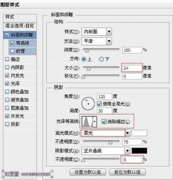Click the 设置为默认值 button
The image size is (173, 180).
tap(88, 172)
